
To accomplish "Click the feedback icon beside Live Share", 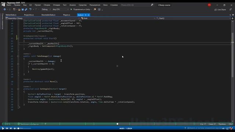I will click(231, 10).
